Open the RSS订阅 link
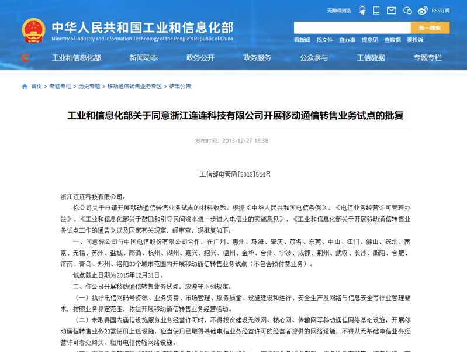Image resolution: width=467 pixels, height=352 pixels. (441, 11)
